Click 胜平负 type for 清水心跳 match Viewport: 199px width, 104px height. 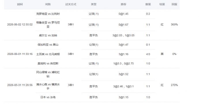click(93, 86)
